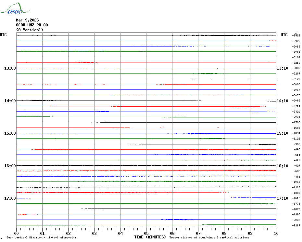
Task: Click the "Each Vertical Division = 100.00 microvolts" note
Action: tap(42, 237)
